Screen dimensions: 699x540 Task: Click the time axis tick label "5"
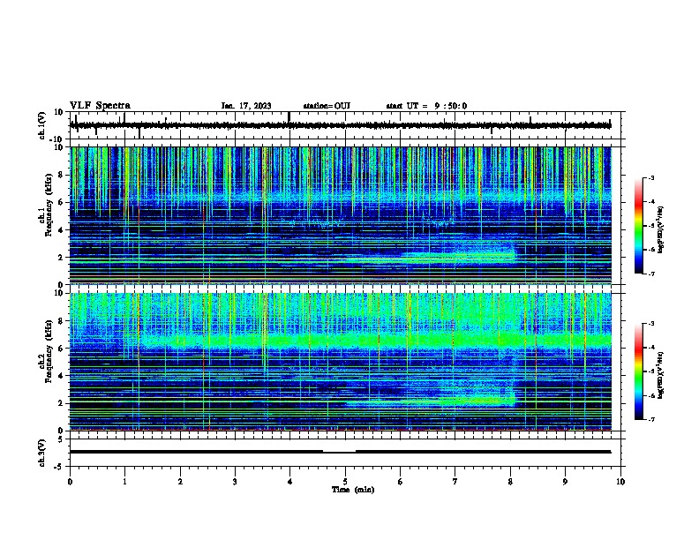(345, 482)
